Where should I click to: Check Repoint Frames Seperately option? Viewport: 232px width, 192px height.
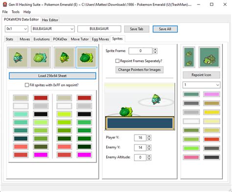pyautogui.click(x=117, y=61)
